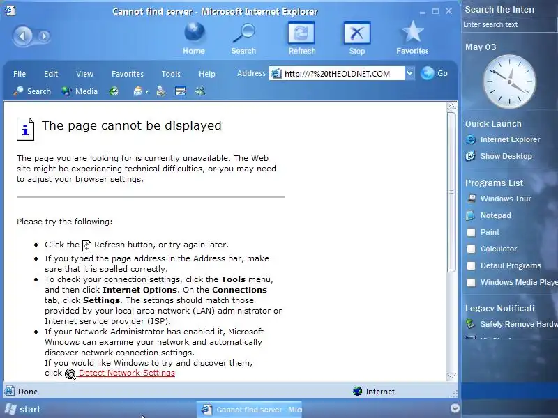Open Notepad from Programs List
Viewport: 558px width, 418px height.
click(x=489, y=215)
